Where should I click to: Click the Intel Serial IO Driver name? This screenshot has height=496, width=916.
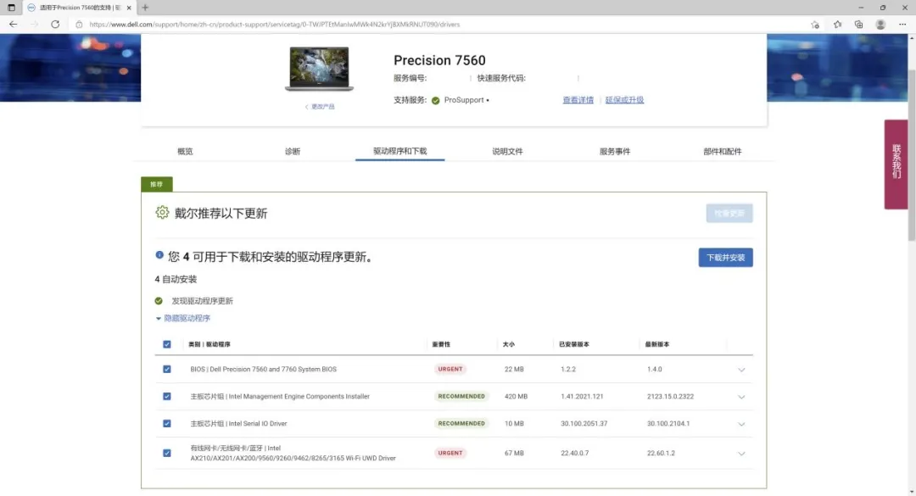pyautogui.click(x=258, y=424)
